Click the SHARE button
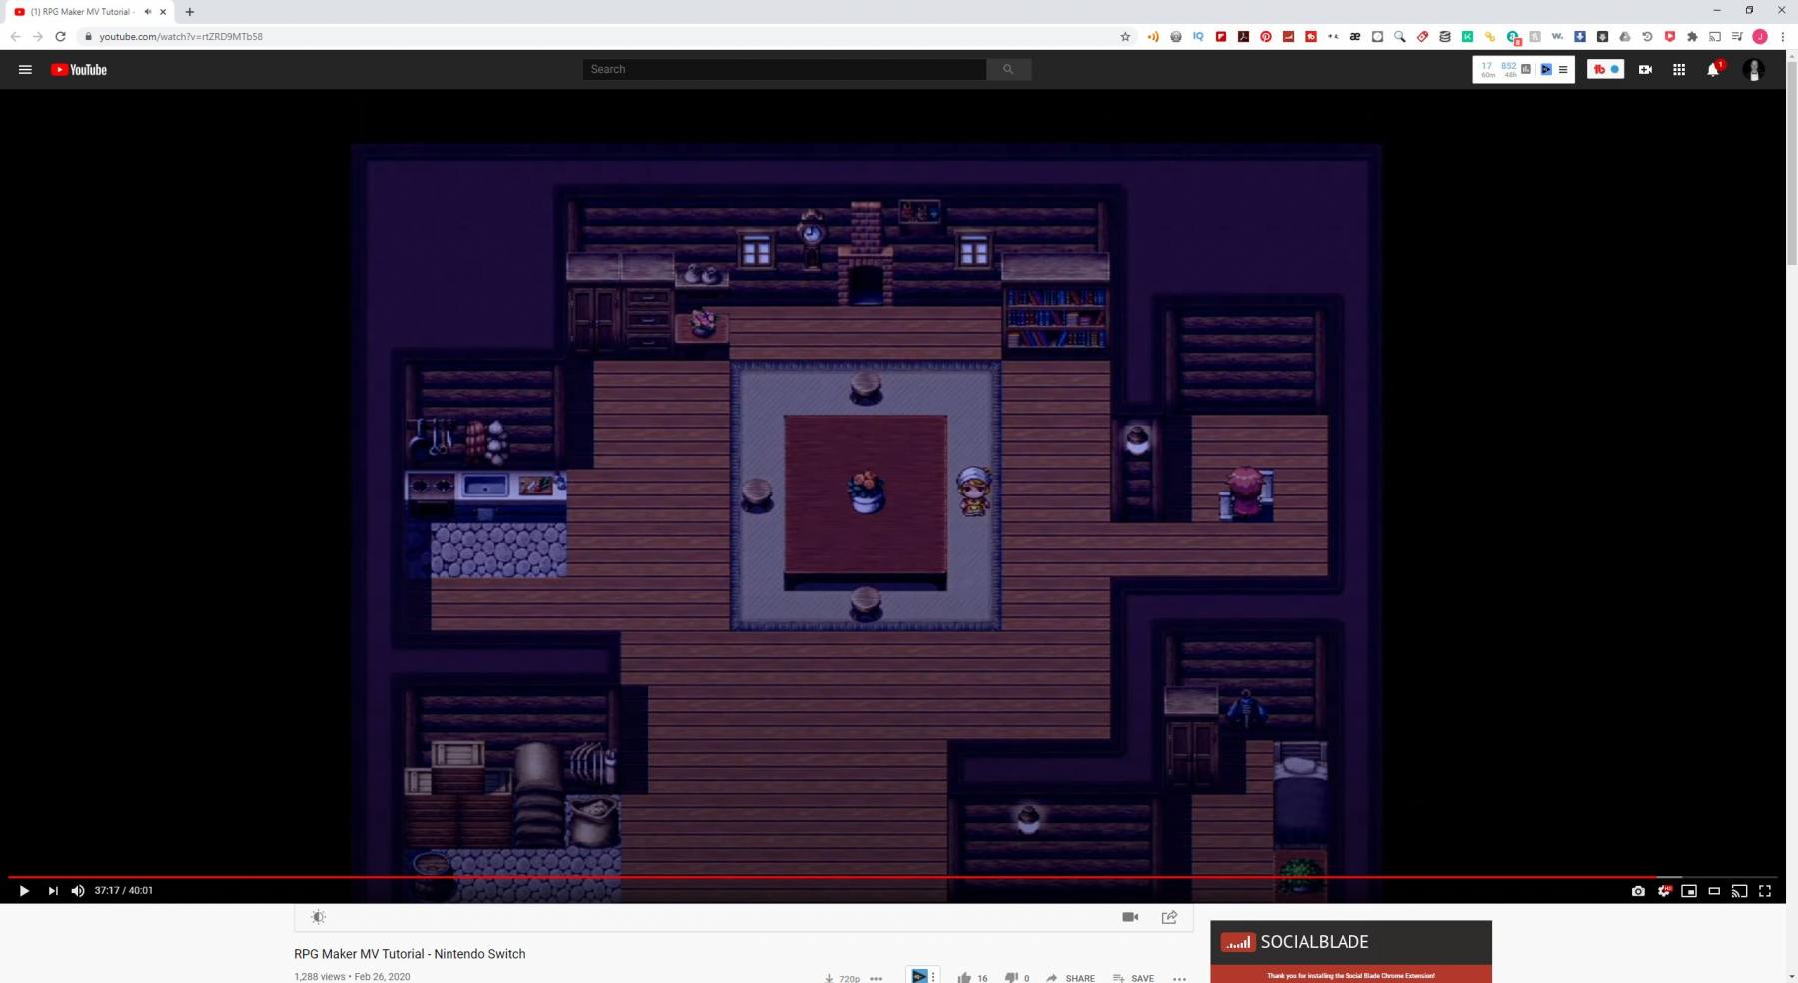This screenshot has width=1798, height=983. pyautogui.click(x=1070, y=978)
